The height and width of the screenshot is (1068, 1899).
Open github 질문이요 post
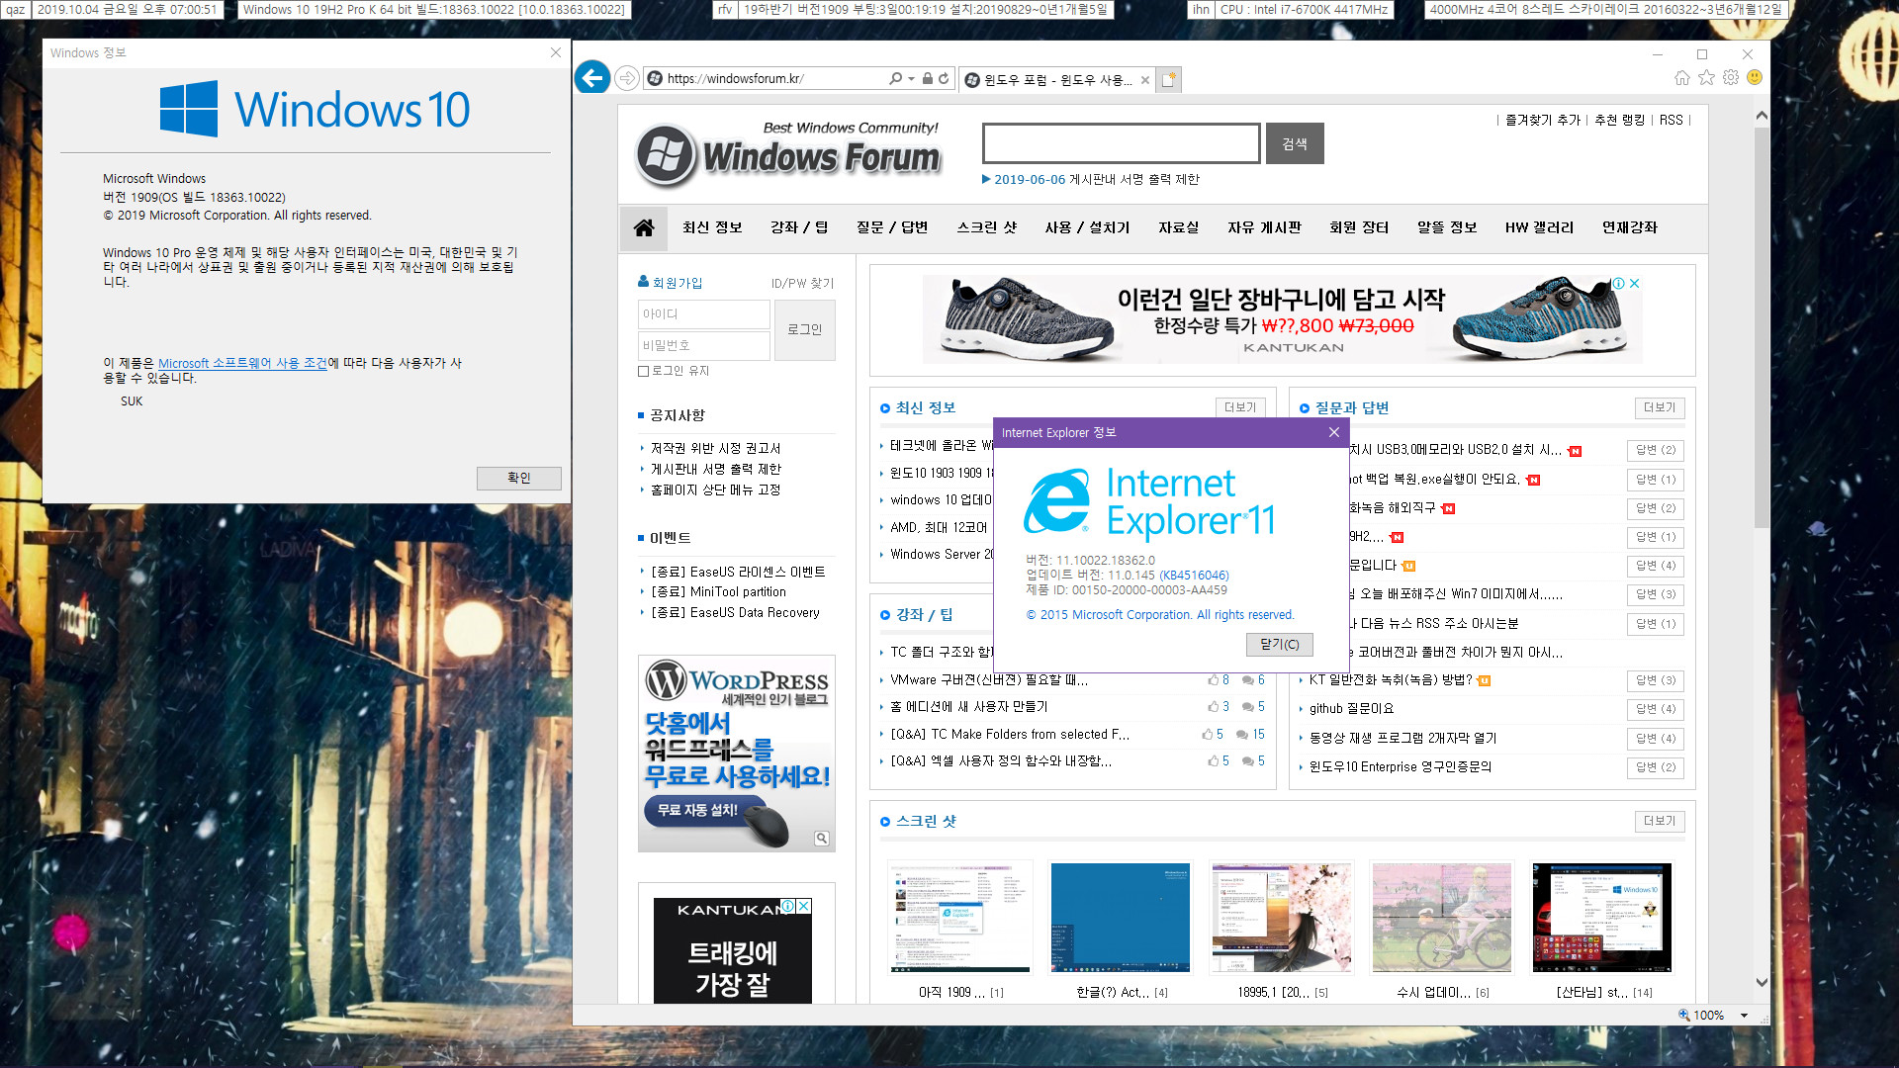pos(1351,709)
